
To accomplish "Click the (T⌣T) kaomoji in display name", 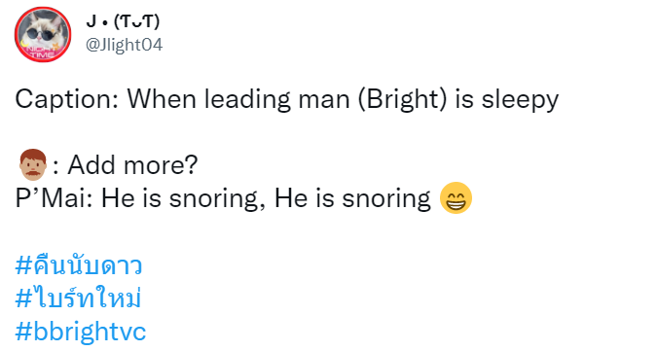I will (136, 21).
